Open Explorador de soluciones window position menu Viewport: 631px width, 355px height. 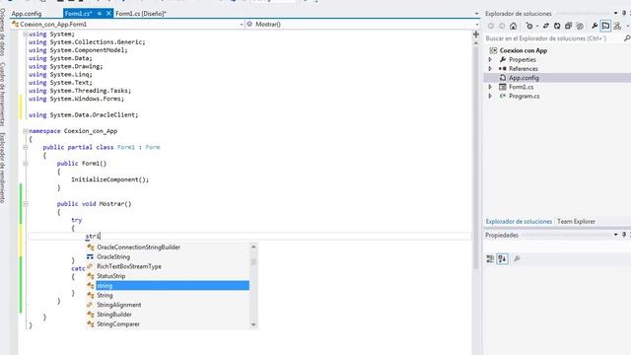point(615,13)
